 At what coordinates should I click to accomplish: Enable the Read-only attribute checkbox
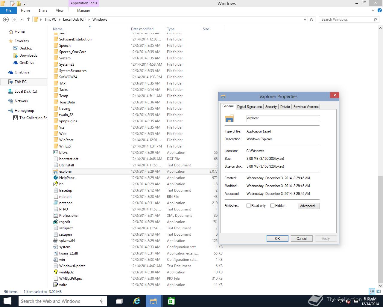(248, 206)
